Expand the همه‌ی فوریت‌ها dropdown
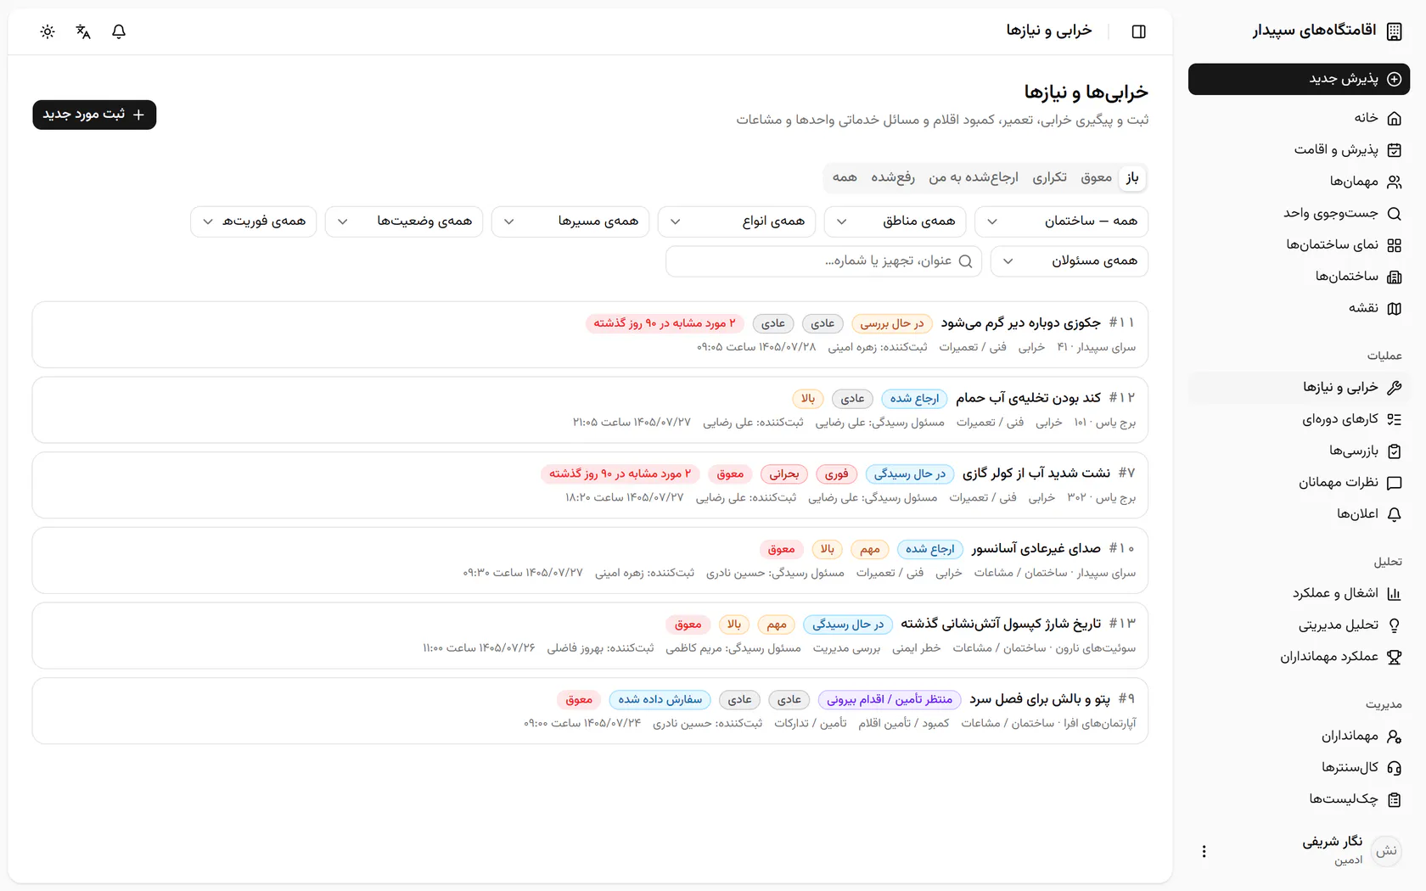This screenshot has width=1426, height=891. click(x=254, y=221)
